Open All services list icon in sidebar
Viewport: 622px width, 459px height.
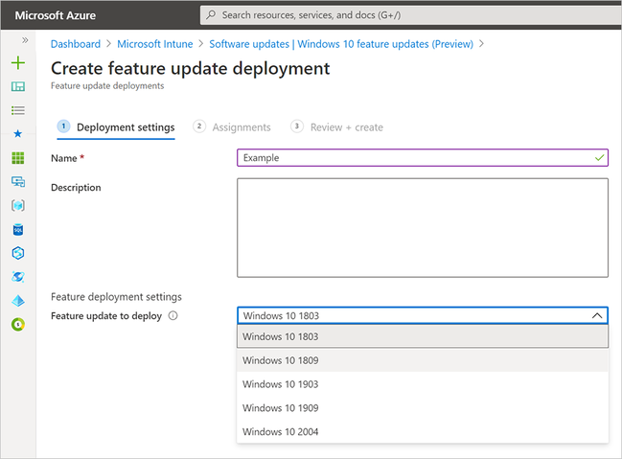click(18, 110)
